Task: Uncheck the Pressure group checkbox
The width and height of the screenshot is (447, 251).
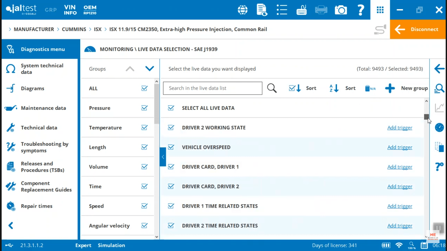Action: pyautogui.click(x=144, y=108)
